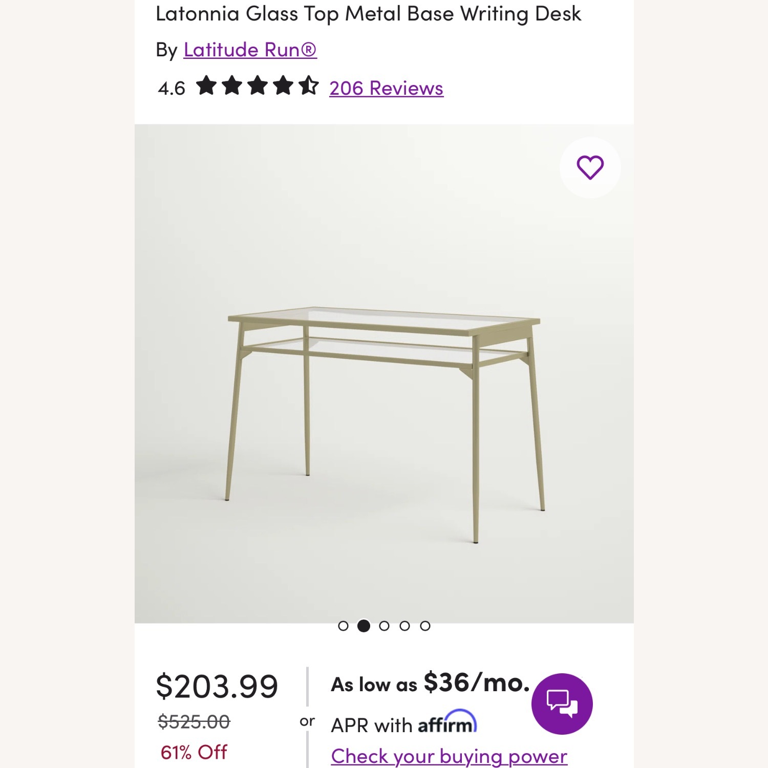Open the 206 Reviews link
Image resolution: width=768 pixels, height=768 pixels.
(x=386, y=88)
